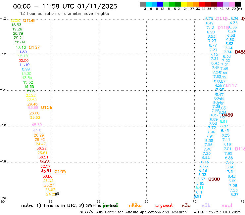Screen dimensions: 245x215
Task: Select dark red pass label 0500
Action: pos(214,179)
